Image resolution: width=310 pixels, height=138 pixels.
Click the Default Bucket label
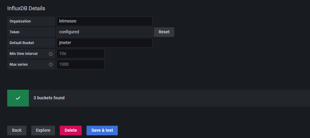22,43
